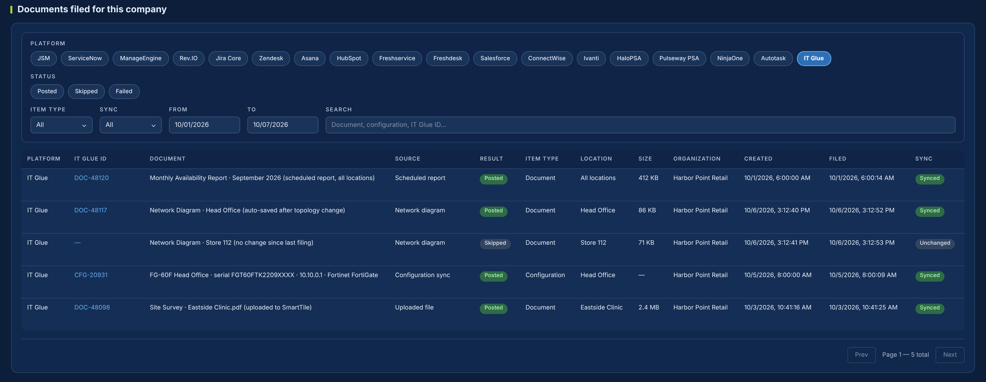Image resolution: width=986 pixels, height=382 pixels.
Task: Click the Result column header
Action: click(x=491, y=159)
